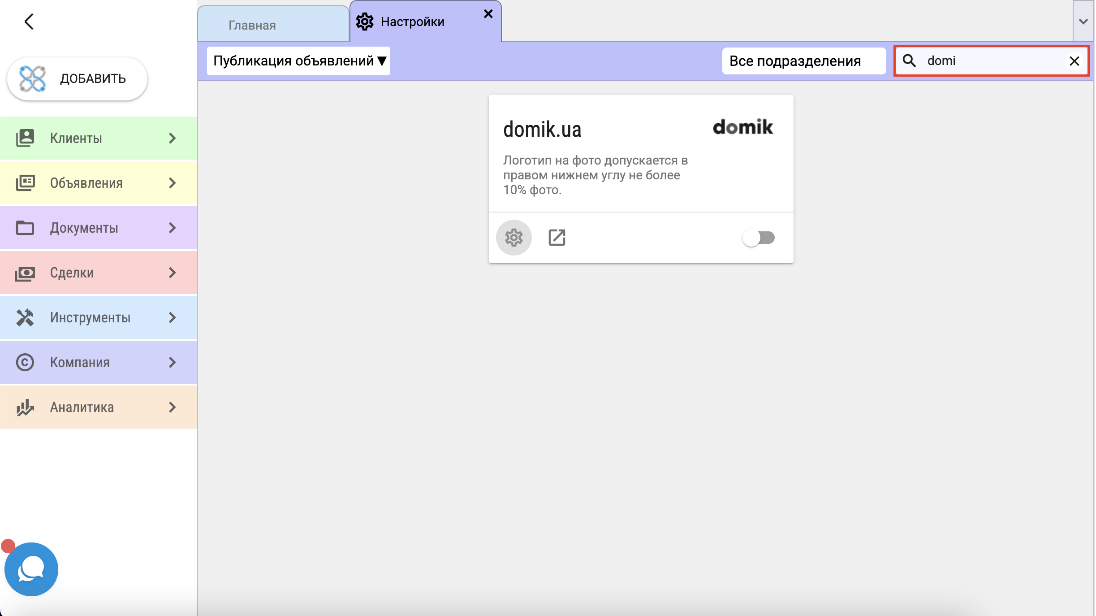Select the Объявления menu item
Screen dimensions: 1096x616
(x=99, y=183)
